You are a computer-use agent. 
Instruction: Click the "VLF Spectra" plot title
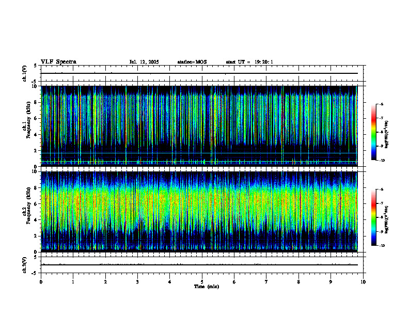point(58,62)
